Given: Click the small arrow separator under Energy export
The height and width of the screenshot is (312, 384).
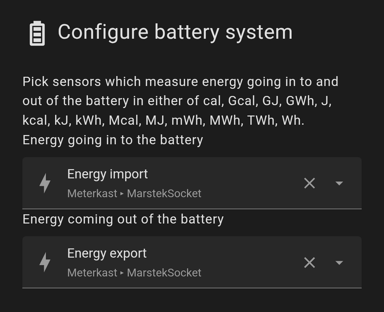Looking at the screenshot, I should pyautogui.click(x=122, y=273).
